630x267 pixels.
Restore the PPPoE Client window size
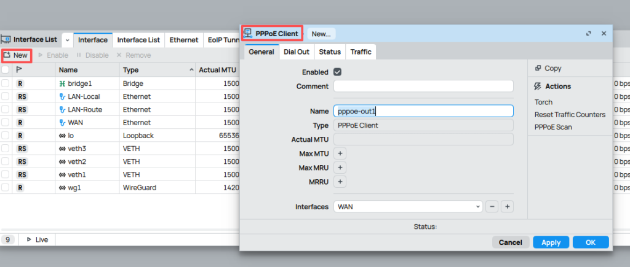pyautogui.click(x=589, y=33)
